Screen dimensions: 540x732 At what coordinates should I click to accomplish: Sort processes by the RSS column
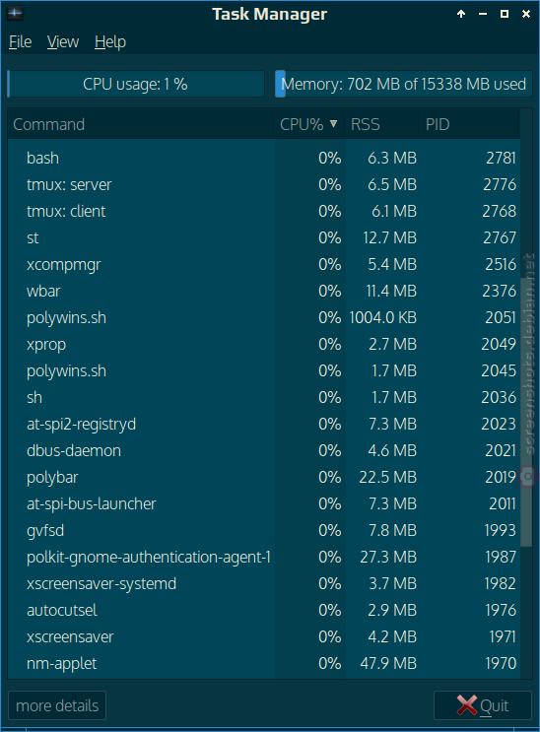pos(382,124)
